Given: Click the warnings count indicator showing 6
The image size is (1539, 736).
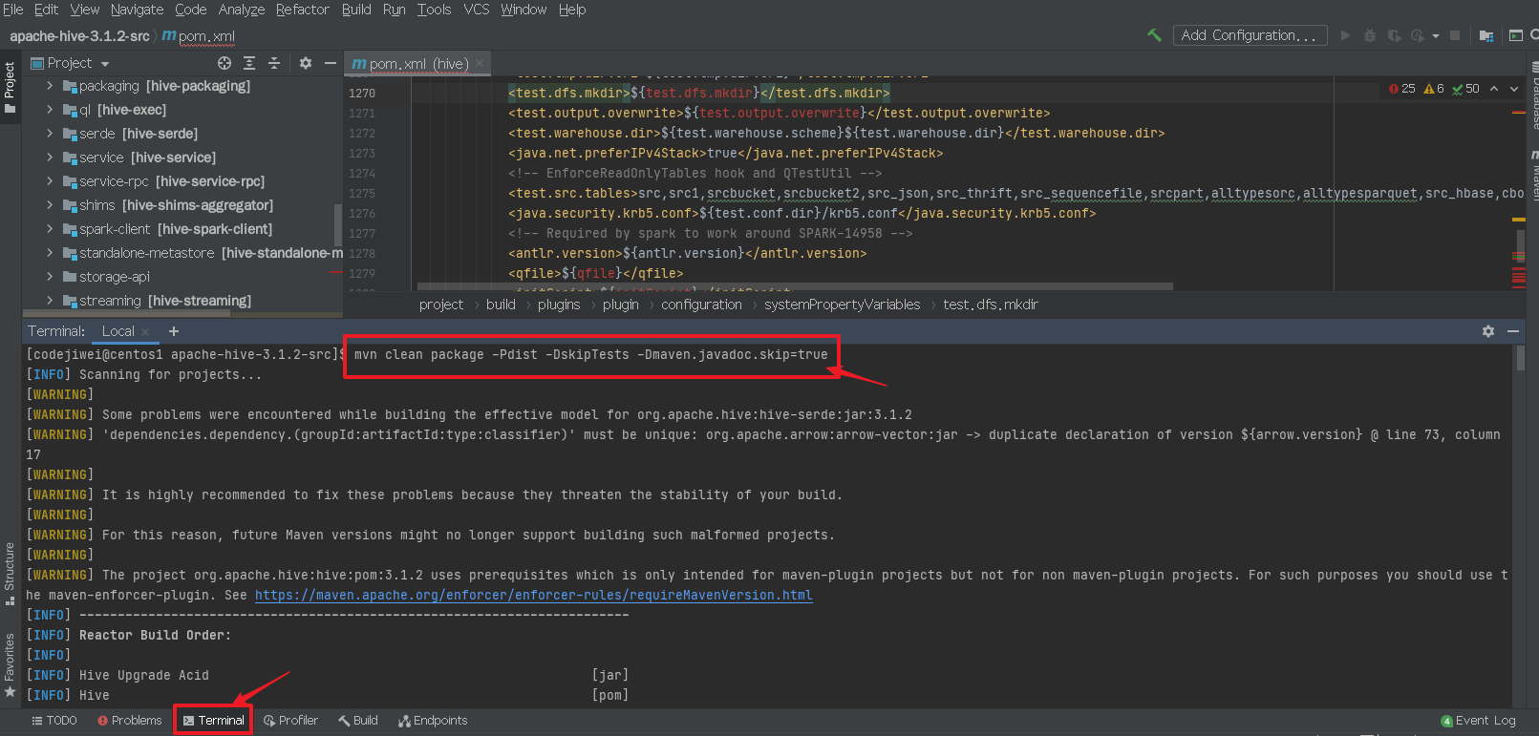Looking at the screenshot, I should [1434, 89].
